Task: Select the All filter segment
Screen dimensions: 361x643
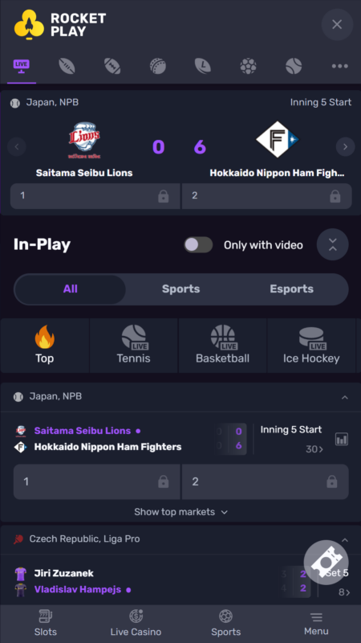Action: tap(71, 289)
